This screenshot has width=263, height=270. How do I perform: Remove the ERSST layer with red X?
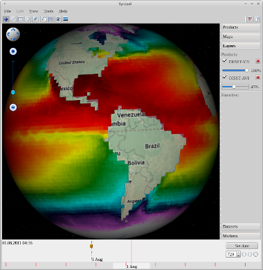click(x=258, y=61)
